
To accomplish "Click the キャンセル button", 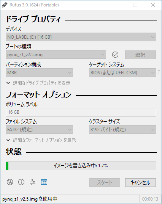I will pos(140,182).
